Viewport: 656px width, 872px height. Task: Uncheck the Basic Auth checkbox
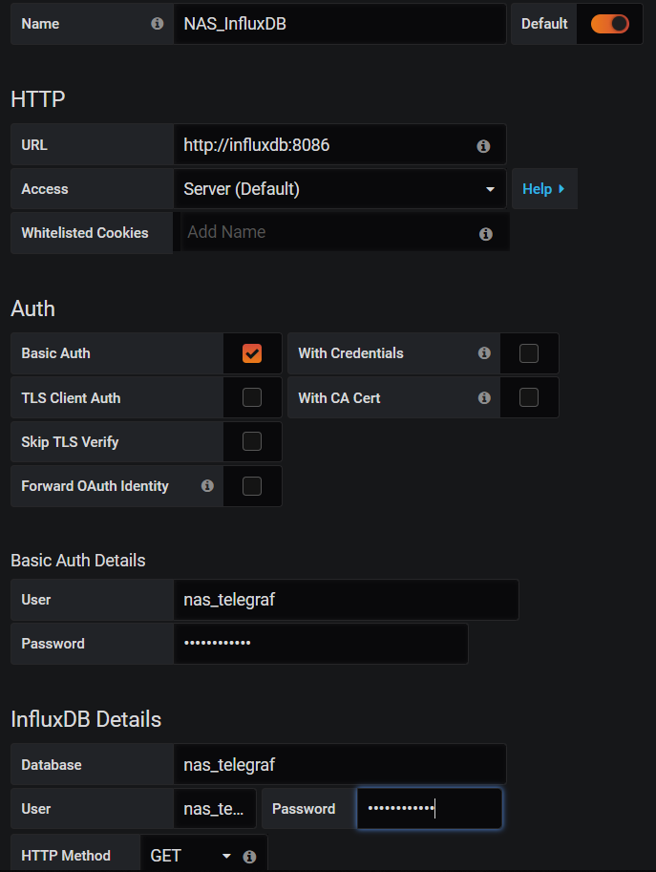[x=252, y=353]
